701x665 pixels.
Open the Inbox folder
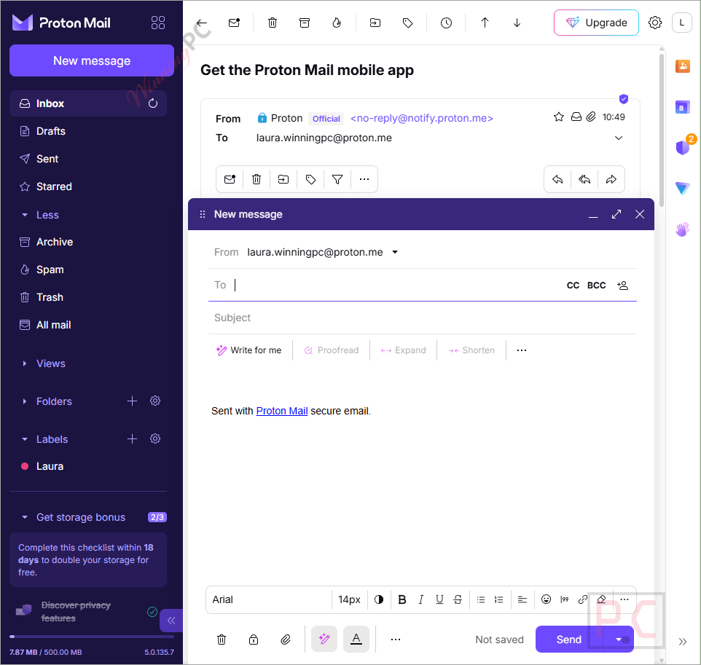click(88, 103)
